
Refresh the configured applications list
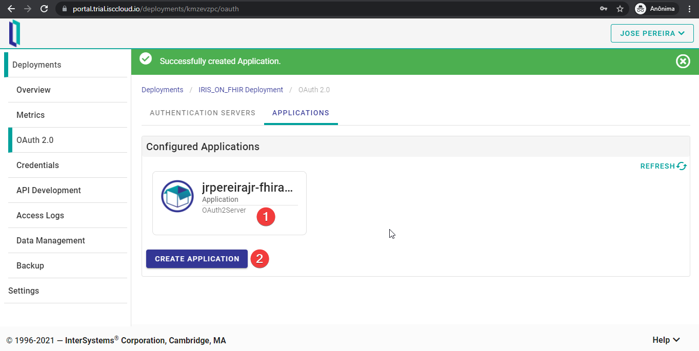pos(664,166)
